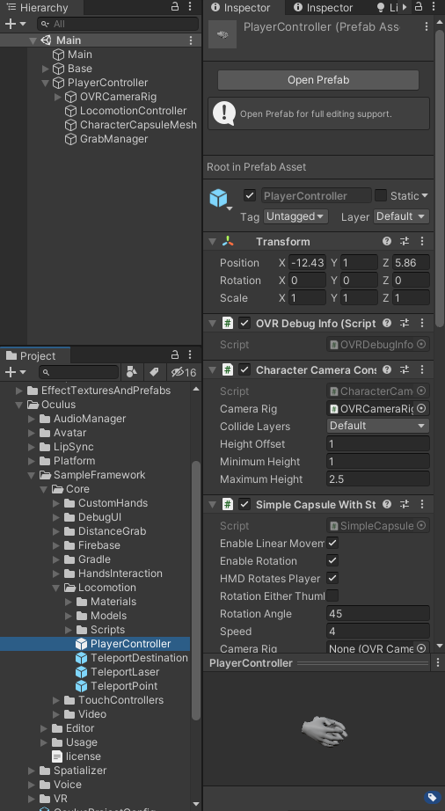The width and height of the screenshot is (445, 811).
Task: Open the Tag dropdown showing Untagged
Action: (x=295, y=216)
